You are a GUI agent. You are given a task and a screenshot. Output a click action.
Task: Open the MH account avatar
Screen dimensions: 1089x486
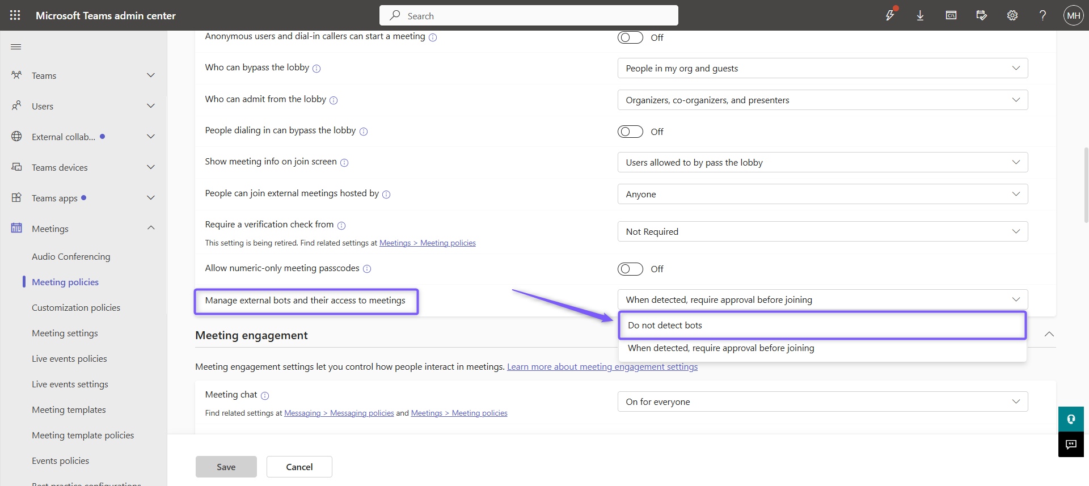coord(1073,15)
